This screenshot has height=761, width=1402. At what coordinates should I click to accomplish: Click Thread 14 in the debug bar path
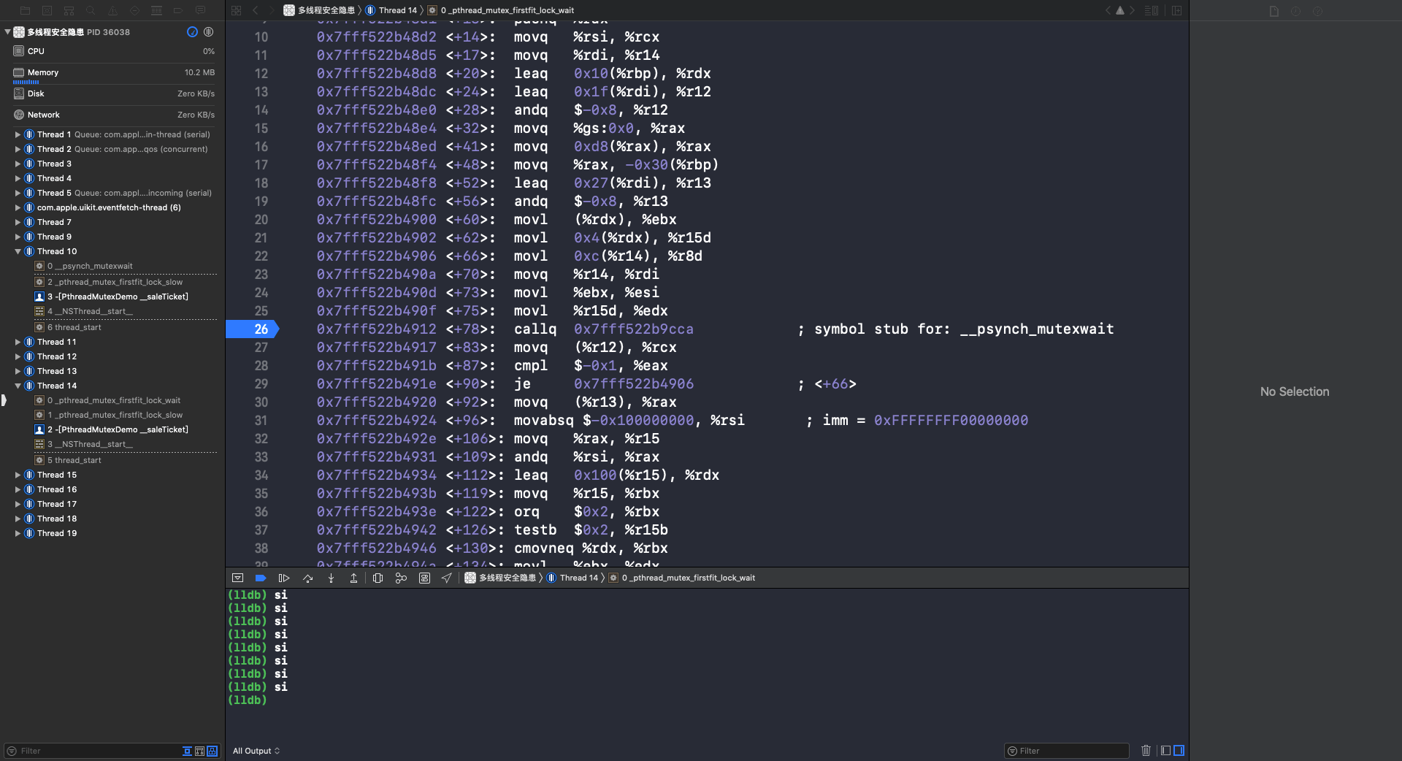point(572,578)
